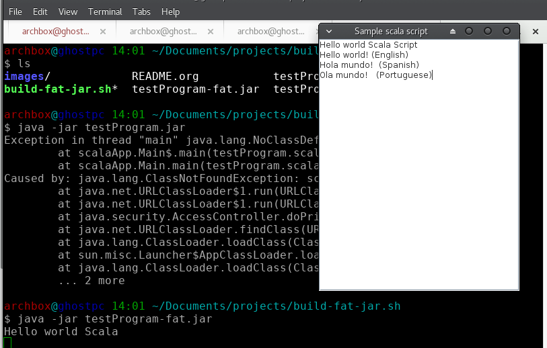The height and width of the screenshot is (348, 547).
Task: Click 'Hello world! (English)' line
Action: point(364,54)
